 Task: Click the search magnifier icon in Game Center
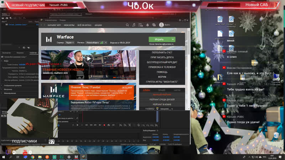(128, 25)
